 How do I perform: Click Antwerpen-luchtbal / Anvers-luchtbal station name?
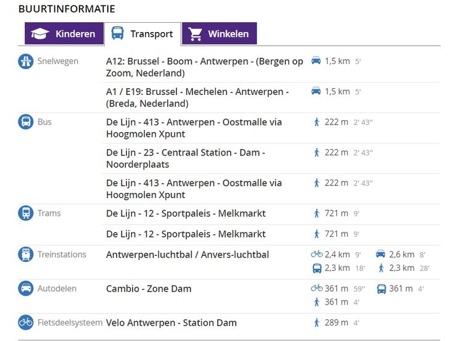coord(188,255)
